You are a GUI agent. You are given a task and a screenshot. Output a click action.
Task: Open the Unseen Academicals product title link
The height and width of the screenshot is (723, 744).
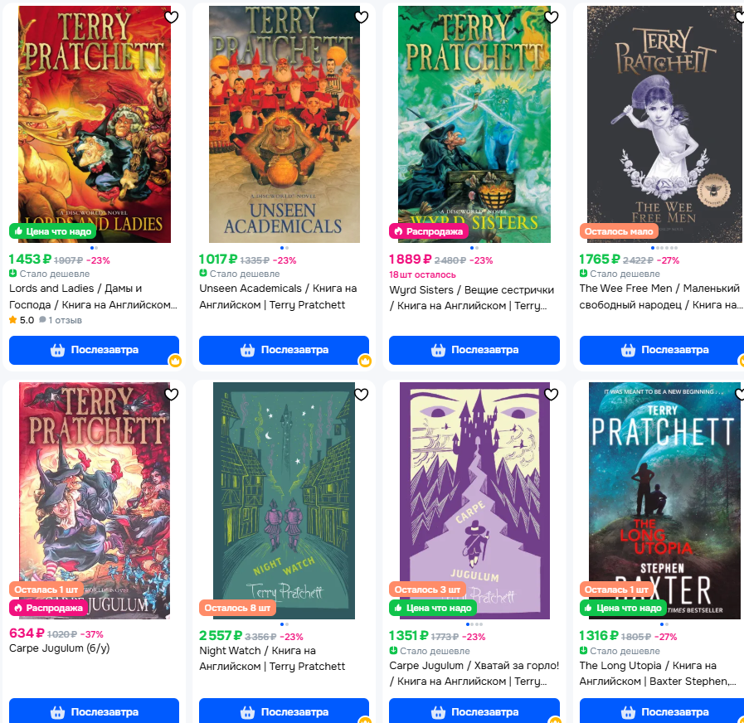(x=278, y=297)
